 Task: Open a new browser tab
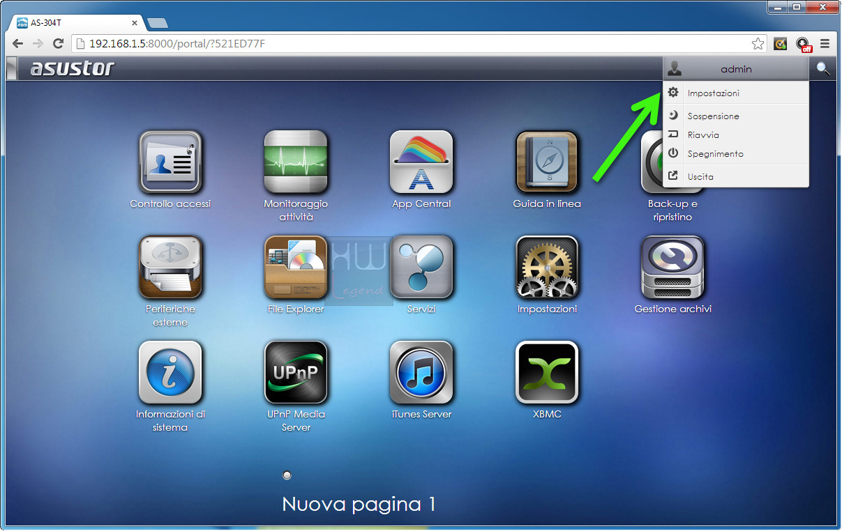(x=158, y=23)
